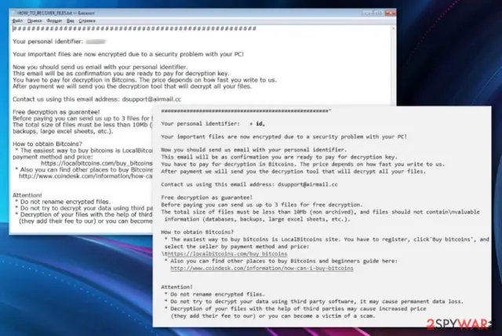
Task: Click 'After payment we will send you' in Notepad
Action: pyautogui.click(x=133, y=86)
